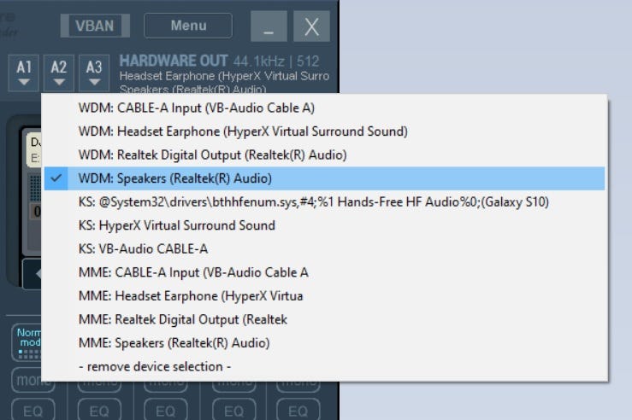Choose KS: Hands-Free HF Audio Galaxy S10
632x420 pixels.
click(x=324, y=202)
